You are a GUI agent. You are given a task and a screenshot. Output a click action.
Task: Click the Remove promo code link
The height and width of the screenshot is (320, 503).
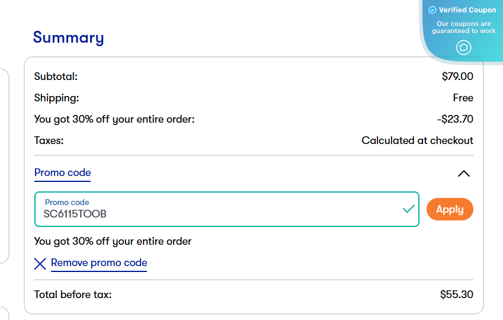coord(99,263)
